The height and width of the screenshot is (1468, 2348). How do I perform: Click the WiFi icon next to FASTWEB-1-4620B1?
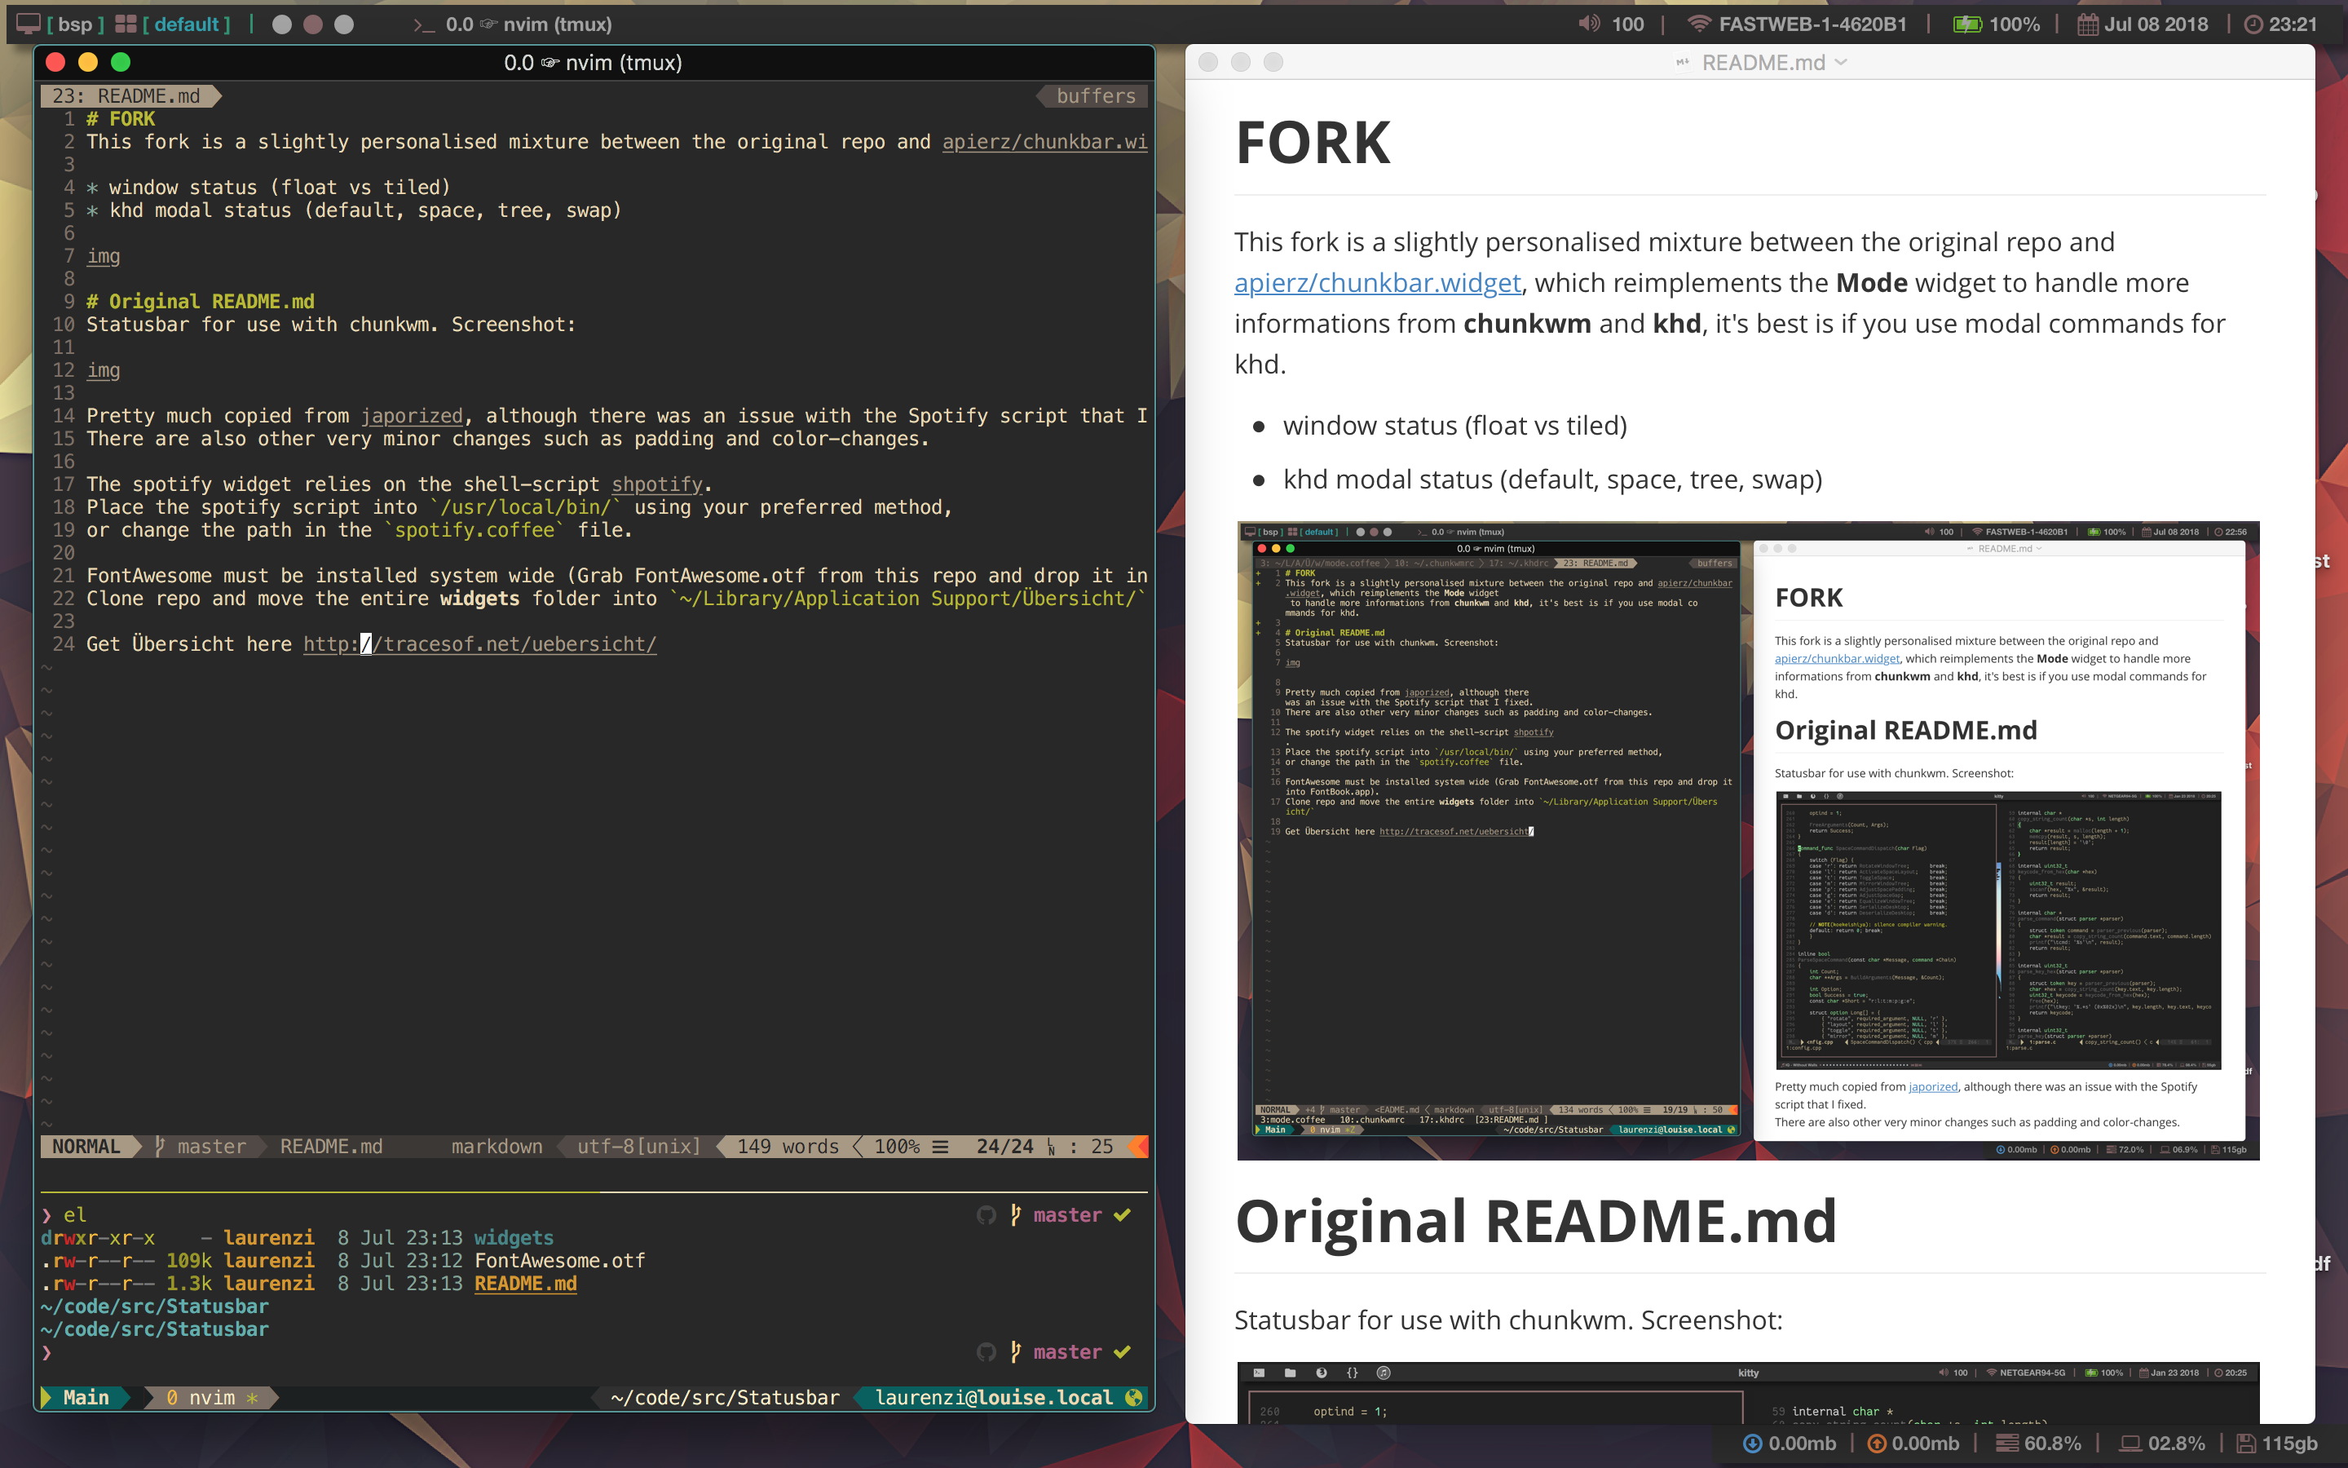click(x=1698, y=24)
